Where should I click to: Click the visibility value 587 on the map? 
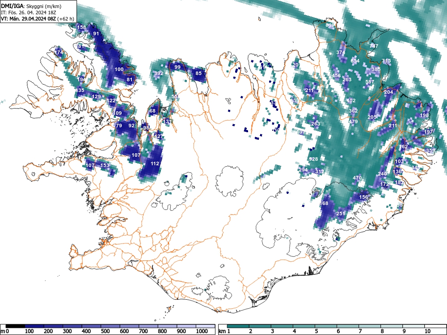pos(370,82)
